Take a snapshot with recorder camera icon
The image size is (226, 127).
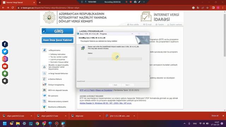tap(135, 2)
